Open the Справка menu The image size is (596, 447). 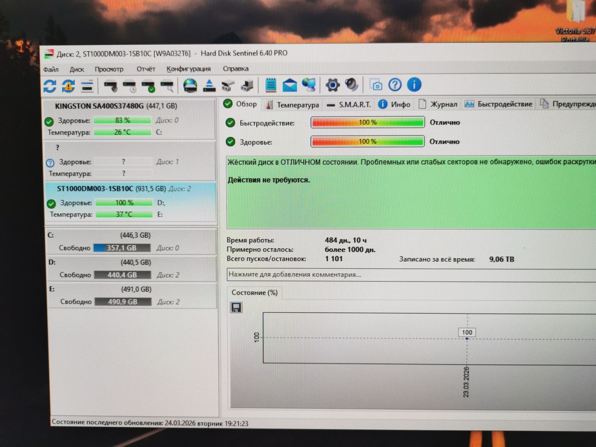pyautogui.click(x=236, y=68)
